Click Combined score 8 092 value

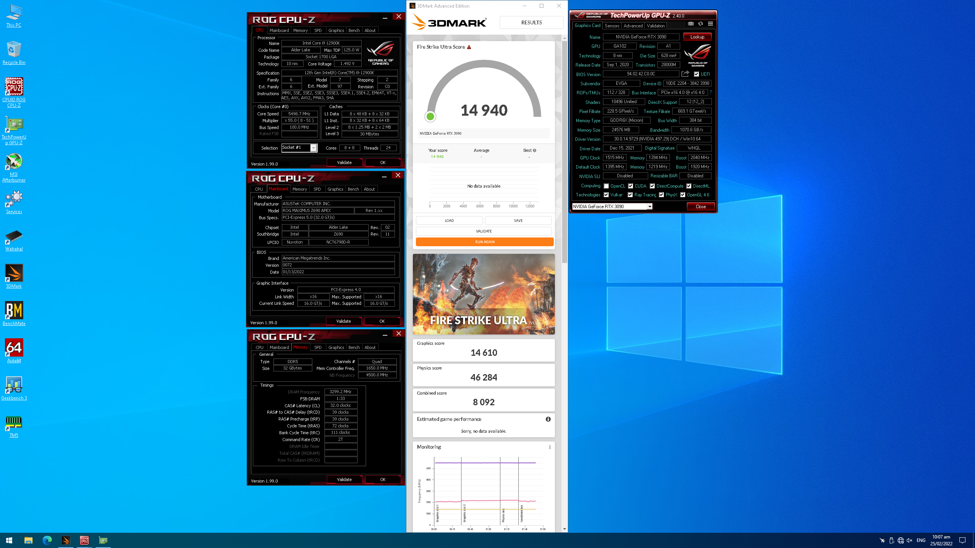point(484,402)
